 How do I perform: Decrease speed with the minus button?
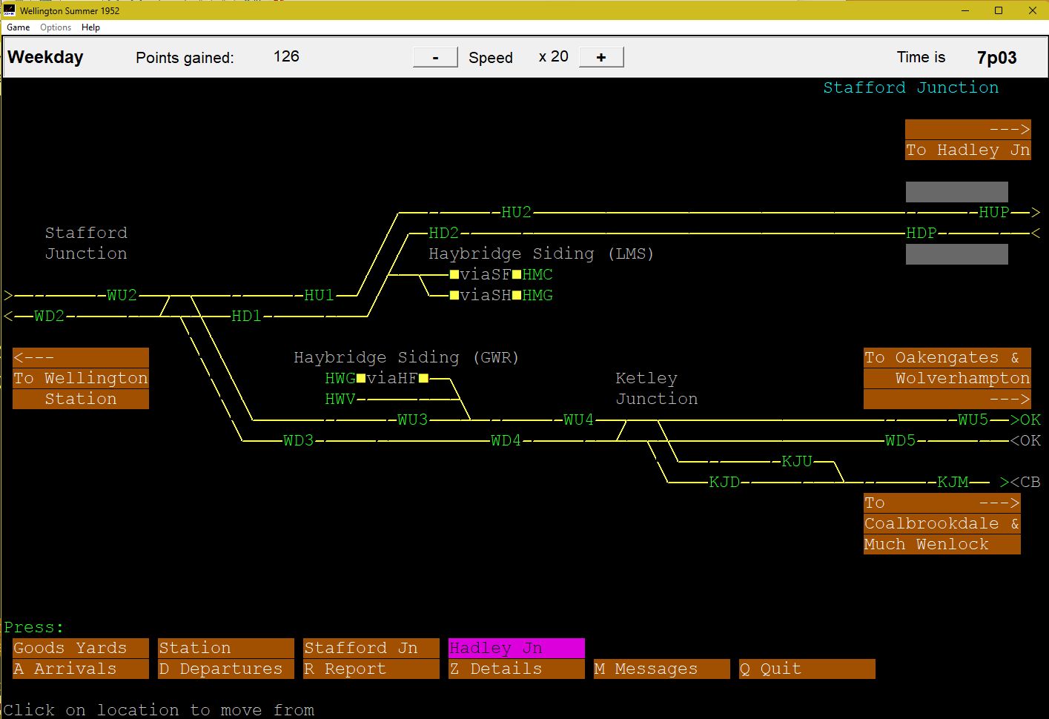tap(435, 57)
